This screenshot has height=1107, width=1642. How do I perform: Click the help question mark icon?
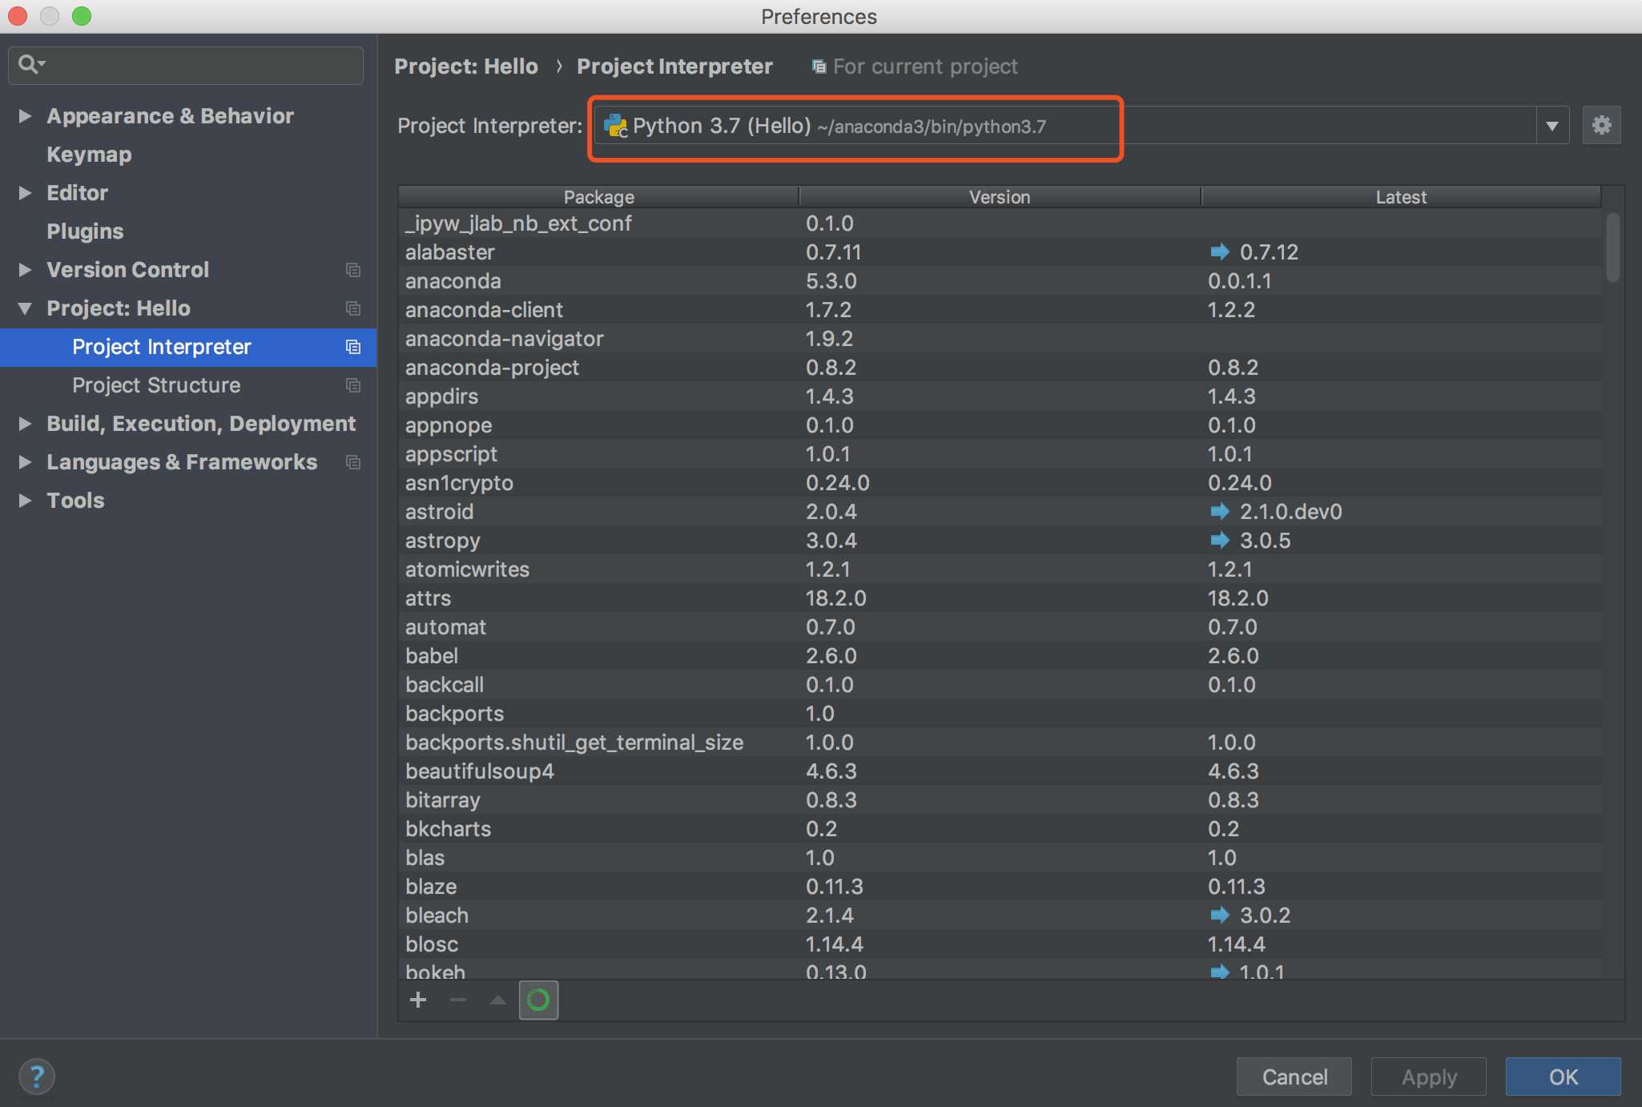click(x=37, y=1076)
